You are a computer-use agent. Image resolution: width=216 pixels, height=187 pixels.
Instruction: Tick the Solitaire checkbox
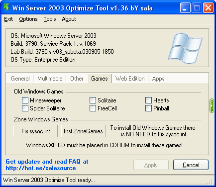(93, 100)
